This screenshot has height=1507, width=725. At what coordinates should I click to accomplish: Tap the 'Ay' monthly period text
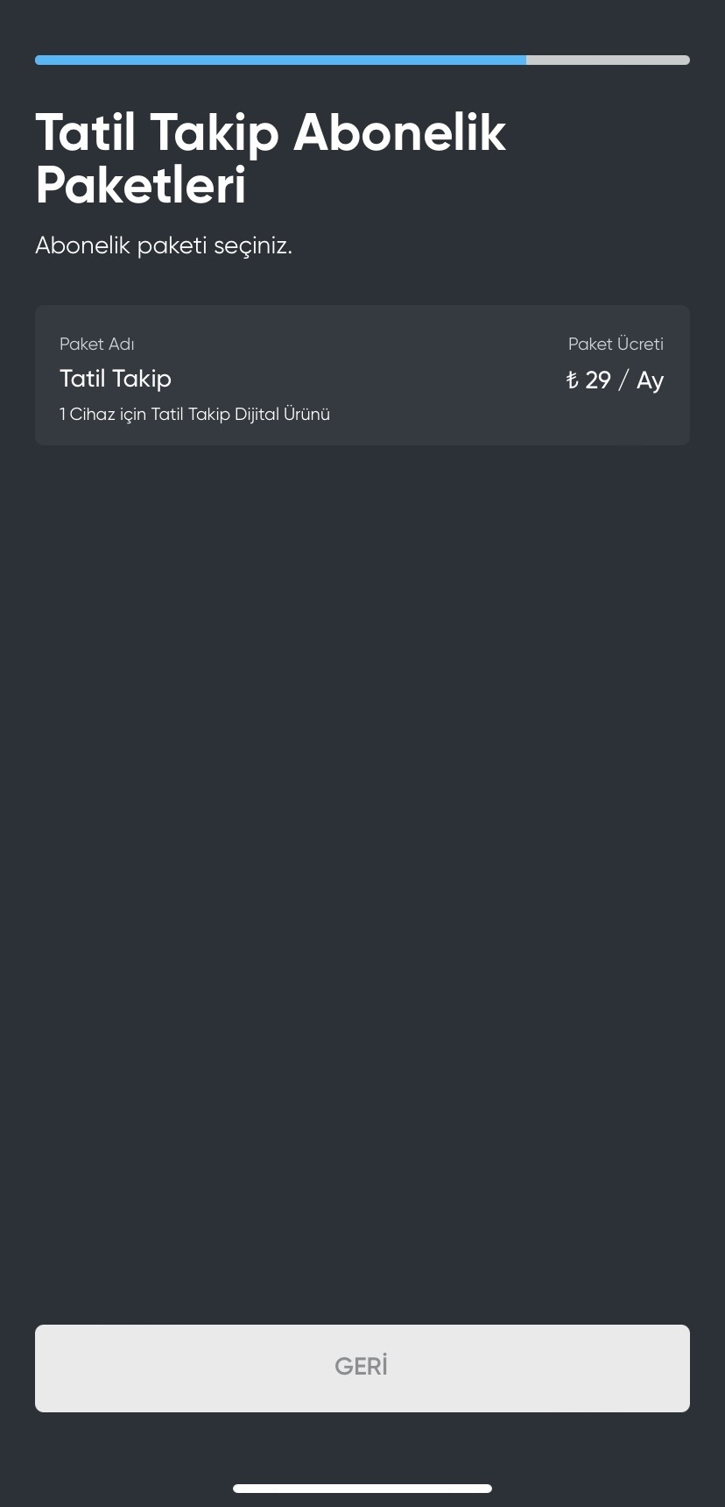[x=650, y=381]
